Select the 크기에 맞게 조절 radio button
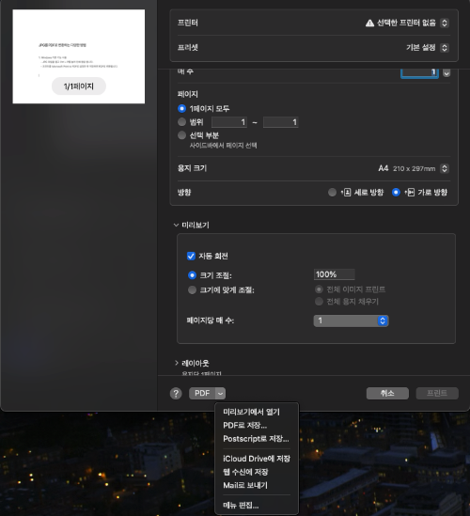This screenshot has width=470, height=516. (x=192, y=289)
